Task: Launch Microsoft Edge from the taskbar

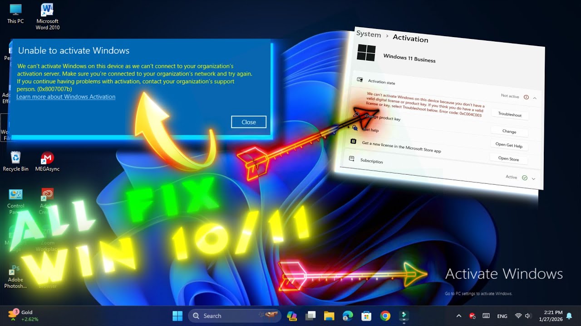Action: [348, 316]
